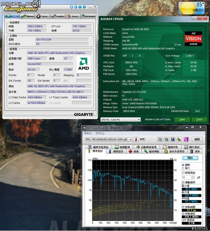This screenshot has height=231, width=210.
Task: Click the 離開 exit button in HD Tune
Action: click(x=197, y=139)
